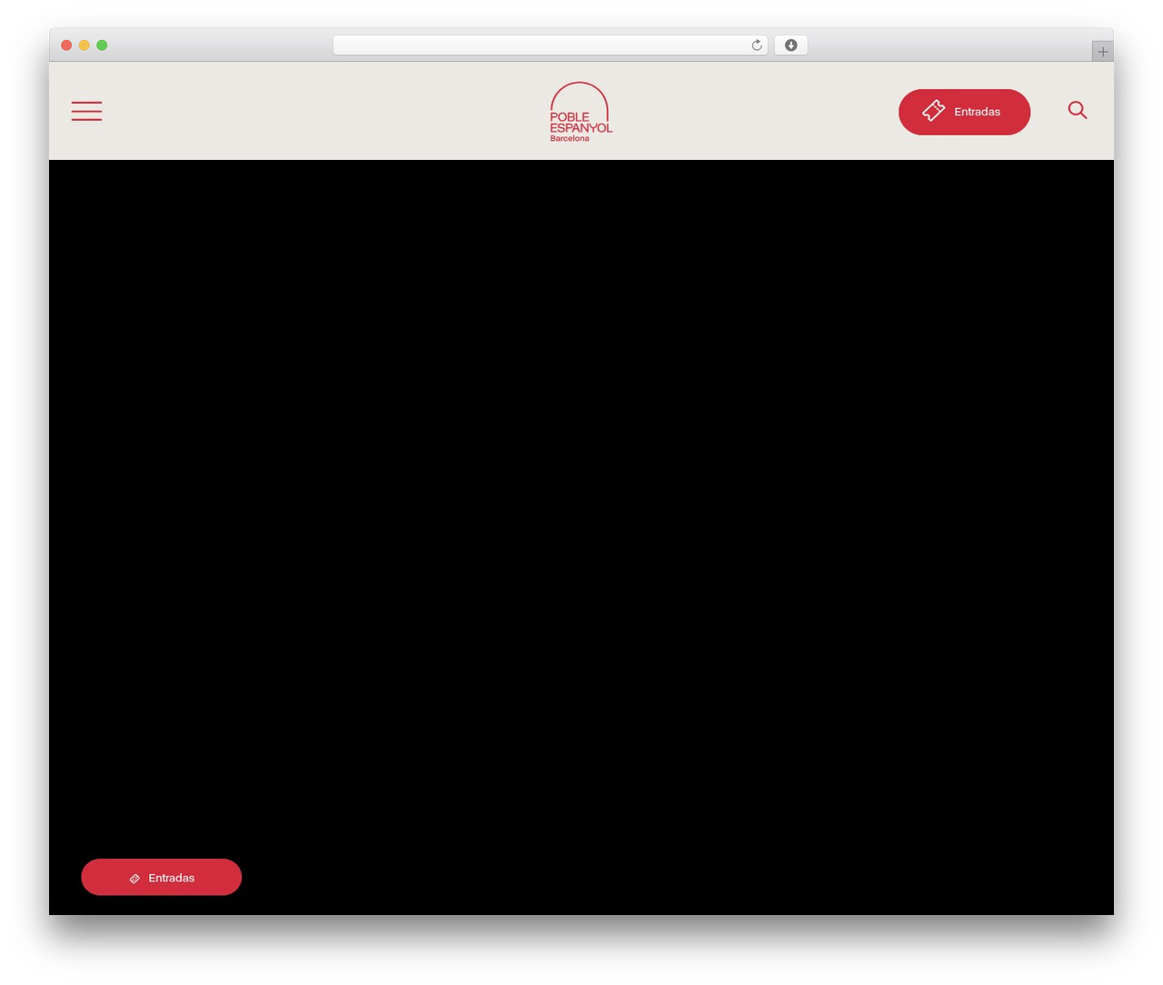
Task: Focus the browser address bar
Action: tap(550, 45)
